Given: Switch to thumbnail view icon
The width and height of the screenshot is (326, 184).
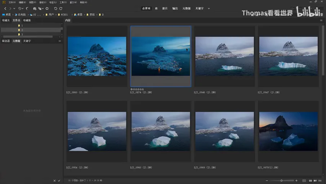Looking at the screenshot, I should 310,181.
